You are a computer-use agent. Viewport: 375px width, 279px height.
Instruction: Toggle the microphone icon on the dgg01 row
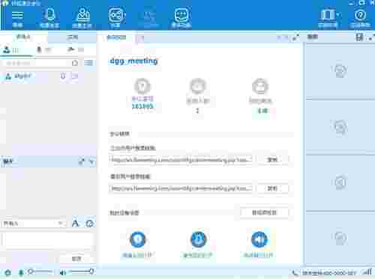click(x=63, y=76)
